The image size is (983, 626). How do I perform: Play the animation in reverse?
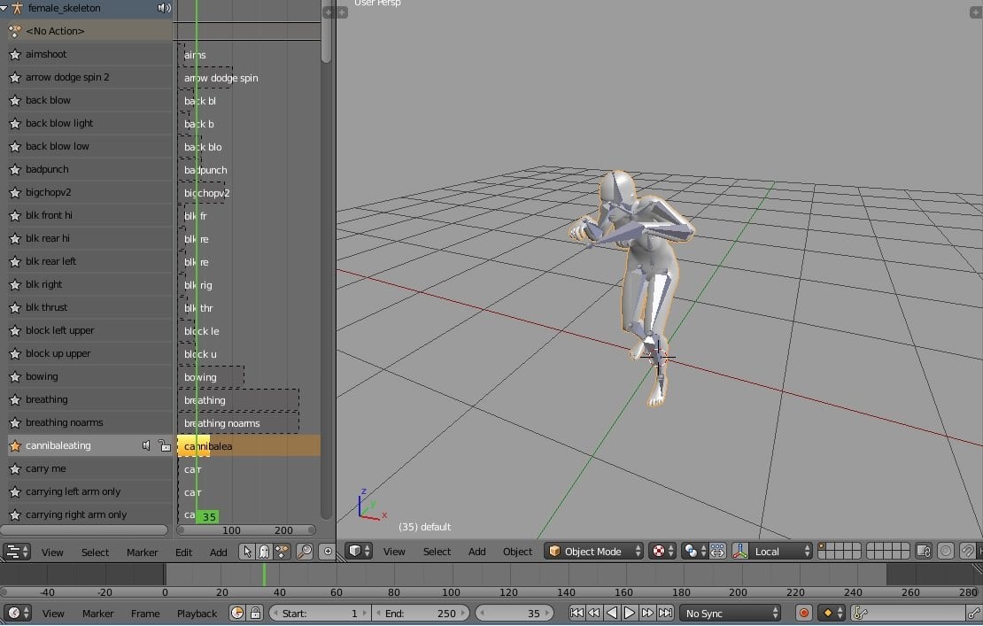(612, 613)
